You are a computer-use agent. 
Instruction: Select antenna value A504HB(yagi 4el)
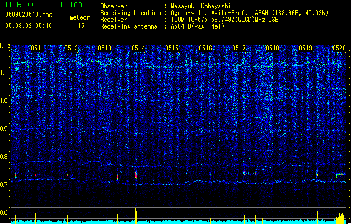tap(198, 26)
